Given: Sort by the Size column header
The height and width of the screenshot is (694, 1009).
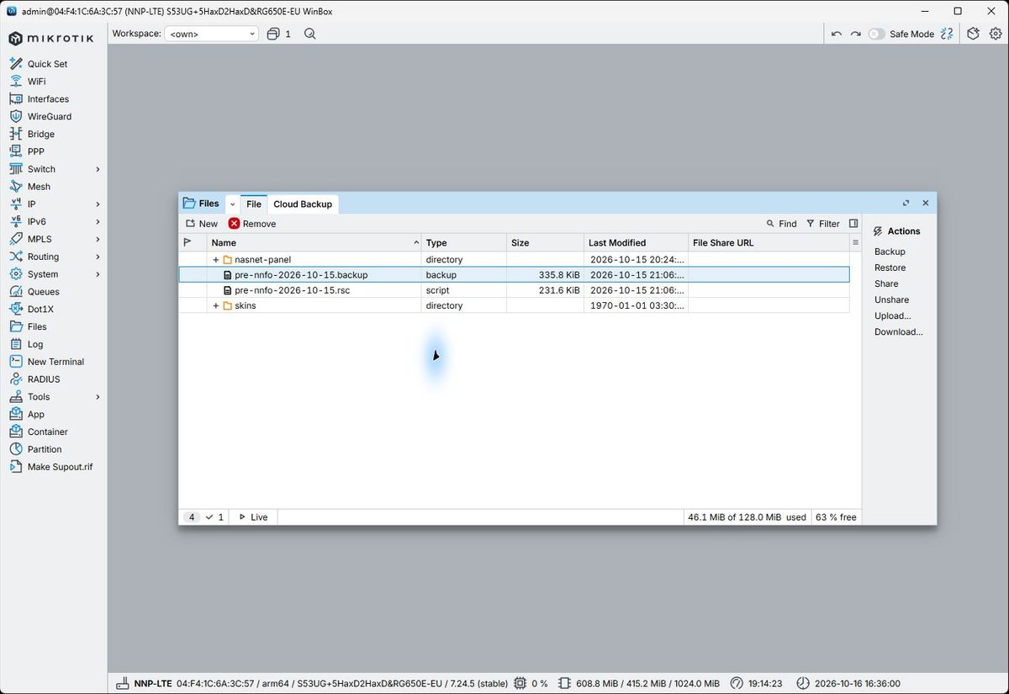Looking at the screenshot, I should [x=544, y=242].
